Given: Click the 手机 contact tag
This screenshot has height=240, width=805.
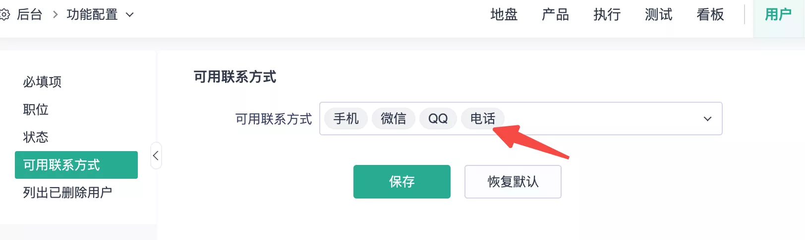Looking at the screenshot, I should point(346,119).
